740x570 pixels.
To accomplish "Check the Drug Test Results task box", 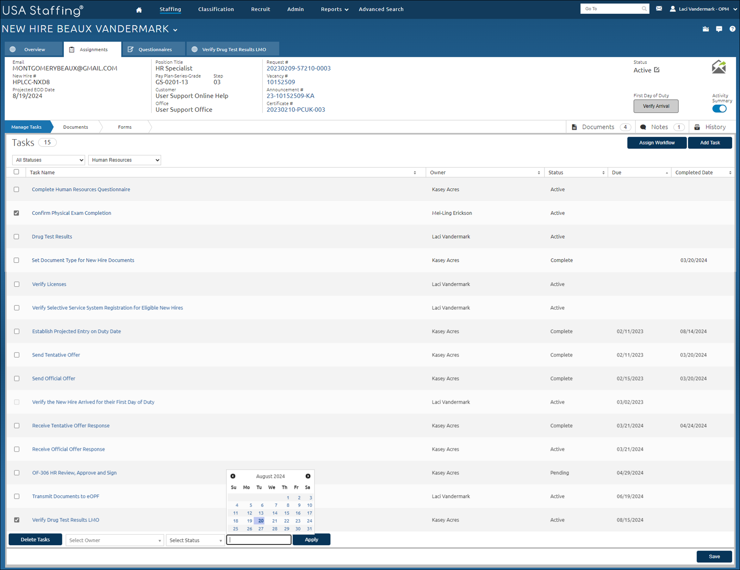I will (16, 237).
